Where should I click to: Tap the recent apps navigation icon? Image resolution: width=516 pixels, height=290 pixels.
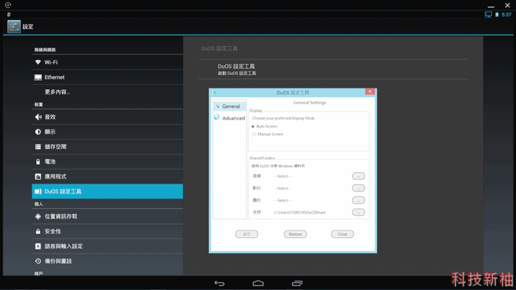[x=297, y=283]
